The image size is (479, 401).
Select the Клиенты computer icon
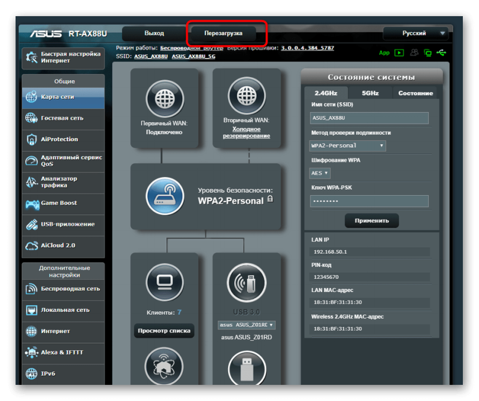tap(165, 282)
